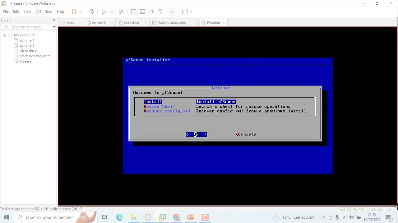This screenshot has height=223, width=398.
Task: Click the CD/DVD device status icon
Action: click(349, 209)
